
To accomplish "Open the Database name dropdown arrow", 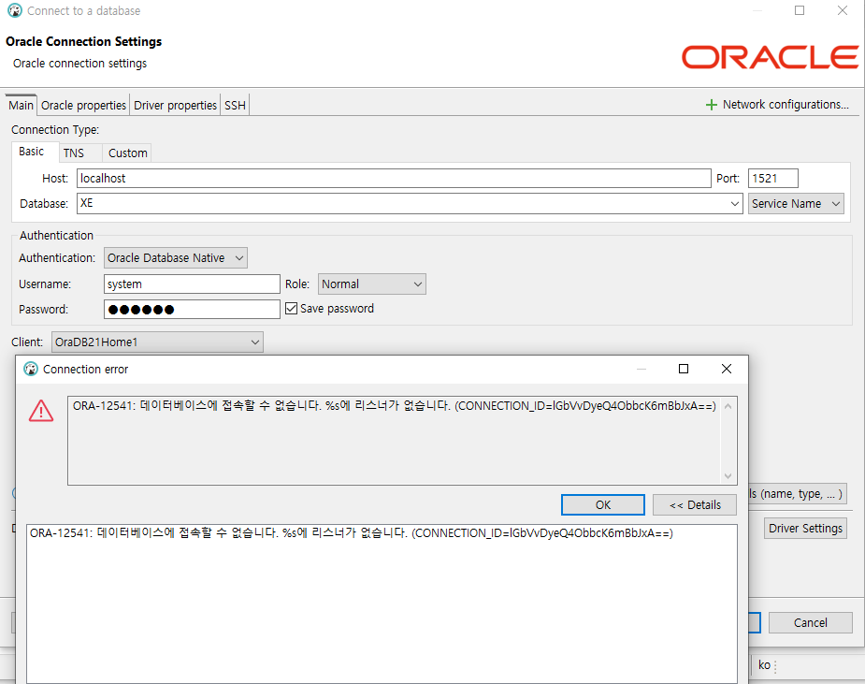I will 735,204.
